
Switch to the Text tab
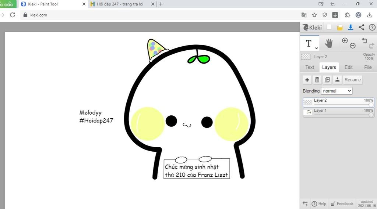point(310,68)
